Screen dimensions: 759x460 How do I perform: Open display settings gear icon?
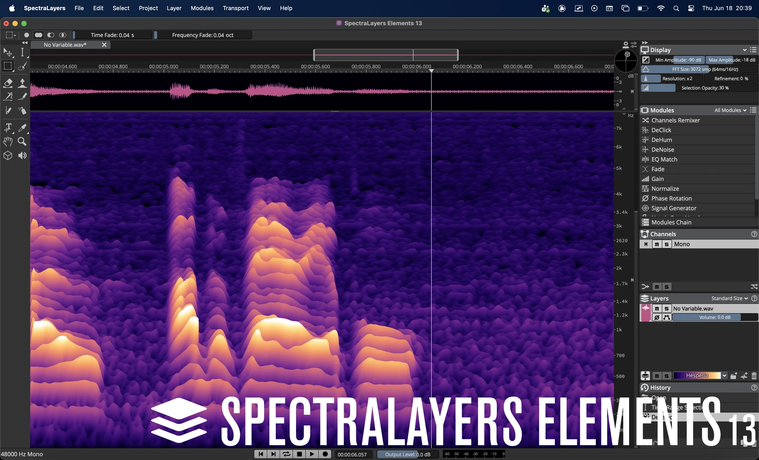pos(626,44)
